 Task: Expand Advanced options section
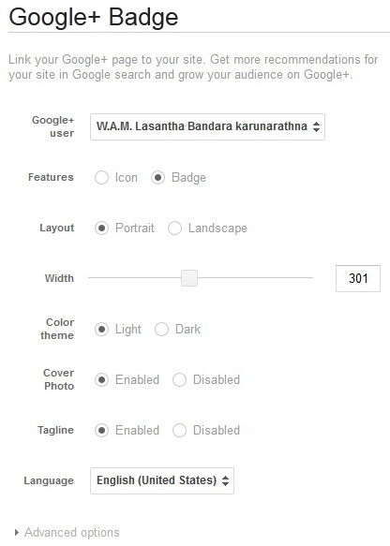click(72, 532)
